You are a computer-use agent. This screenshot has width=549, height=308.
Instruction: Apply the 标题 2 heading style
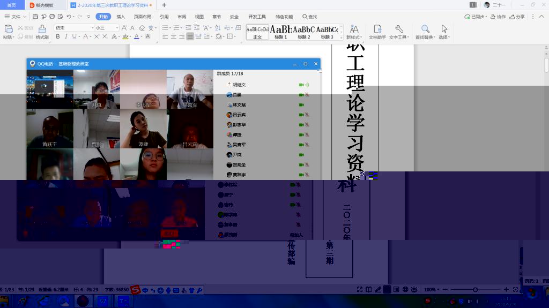(x=304, y=32)
